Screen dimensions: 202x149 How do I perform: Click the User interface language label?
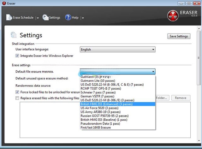coord(32,49)
